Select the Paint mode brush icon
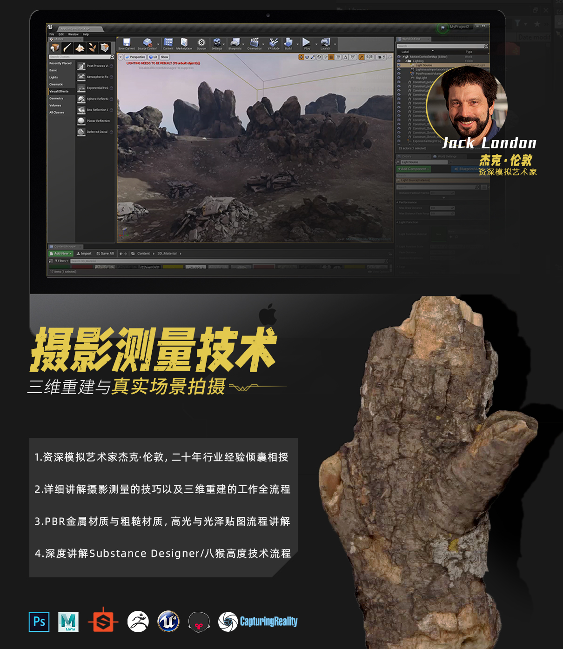Screen dimensions: 563x649 (68, 47)
